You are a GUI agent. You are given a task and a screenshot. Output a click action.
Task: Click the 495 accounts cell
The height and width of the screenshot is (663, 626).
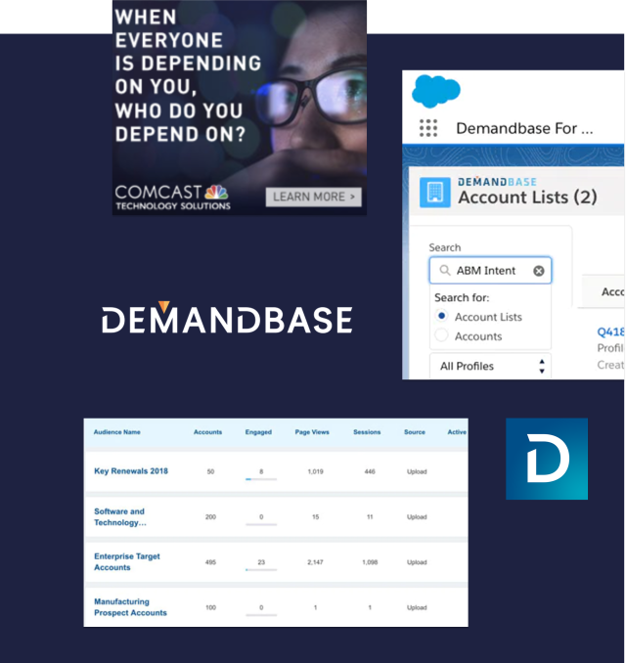pos(210,562)
